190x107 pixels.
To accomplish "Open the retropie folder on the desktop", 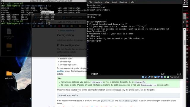I will [9, 75].
